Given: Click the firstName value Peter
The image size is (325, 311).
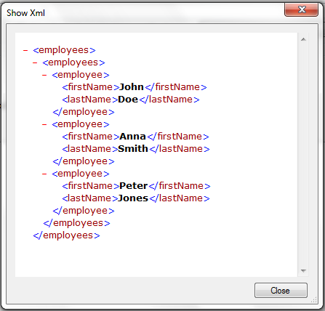Looking at the screenshot, I should (x=134, y=186).
